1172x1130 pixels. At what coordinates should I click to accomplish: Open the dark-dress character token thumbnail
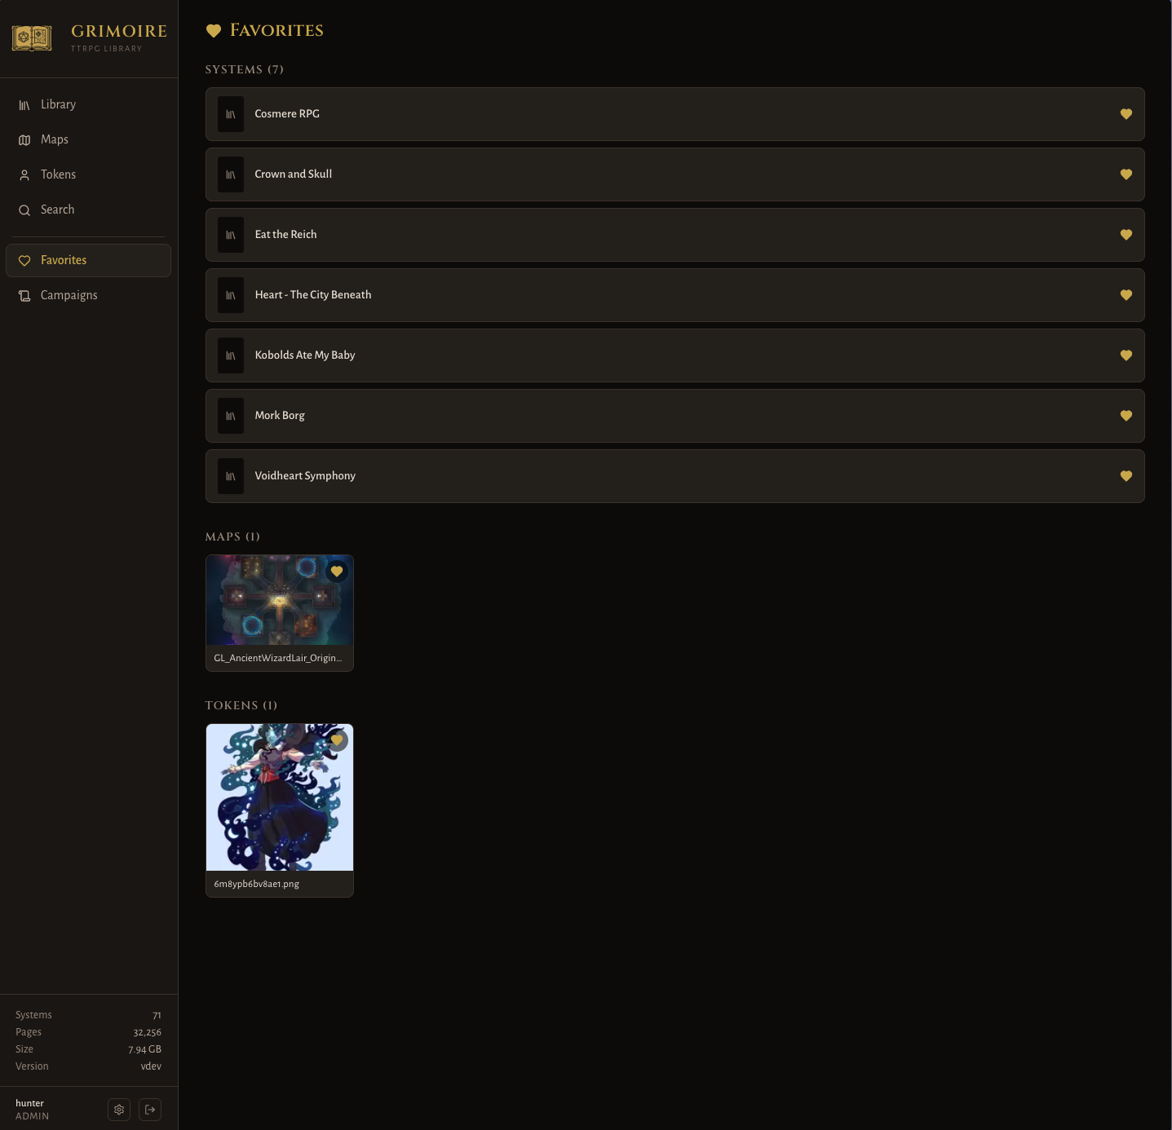pyautogui.click(x=280, y=797)
